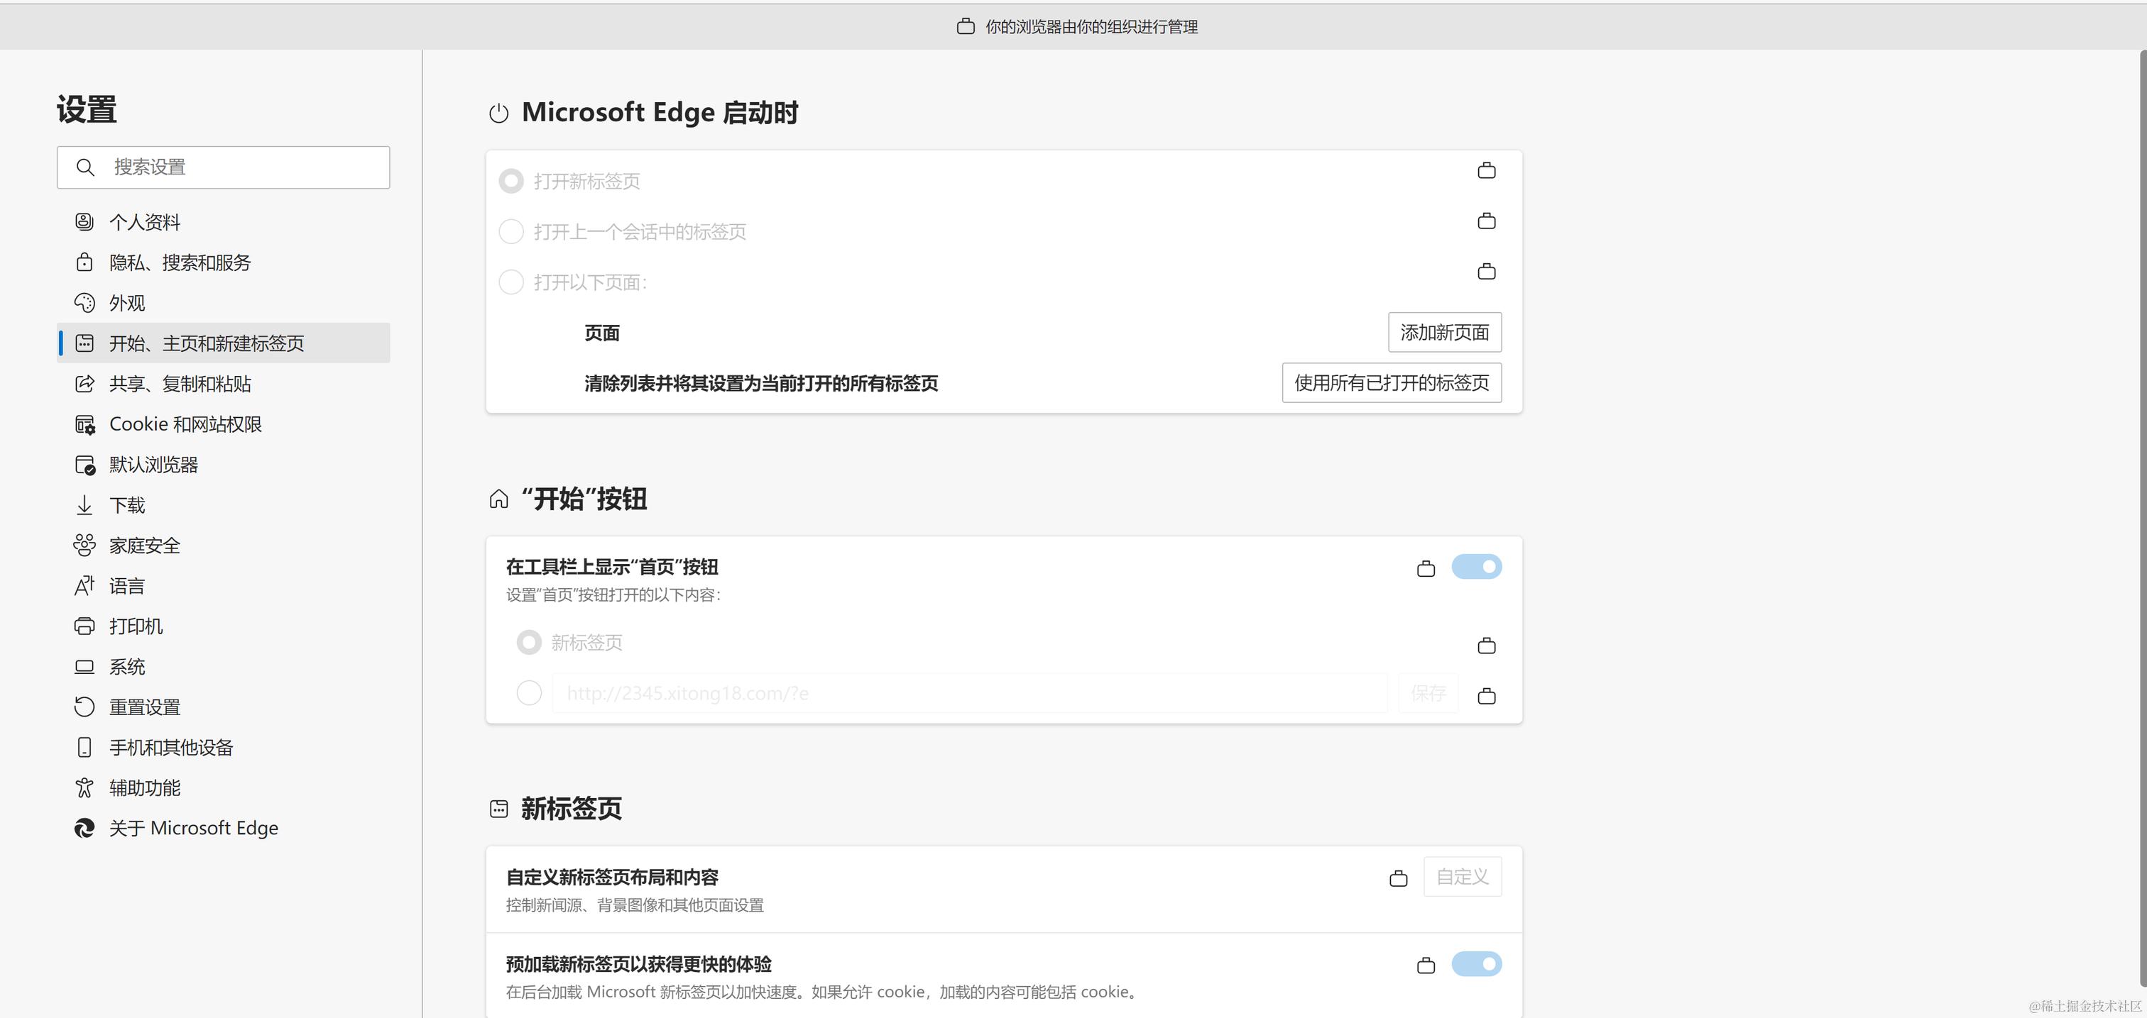Click 使用所有已打开的标签页 button

point(1391,383)
